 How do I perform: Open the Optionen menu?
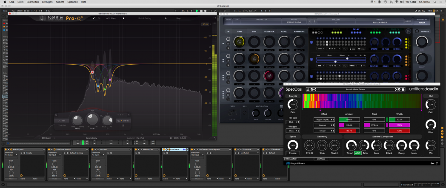(x=72, y=2)
